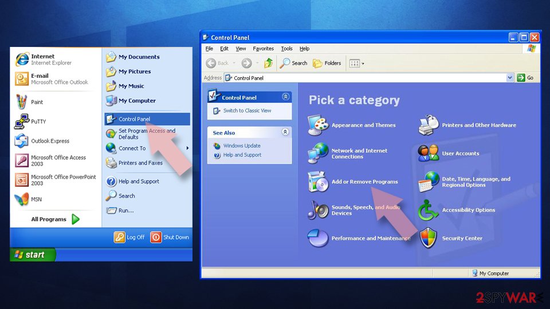The image size is (550, 309).
Task: Open the Tools menu
Action: tap(286, 49)
